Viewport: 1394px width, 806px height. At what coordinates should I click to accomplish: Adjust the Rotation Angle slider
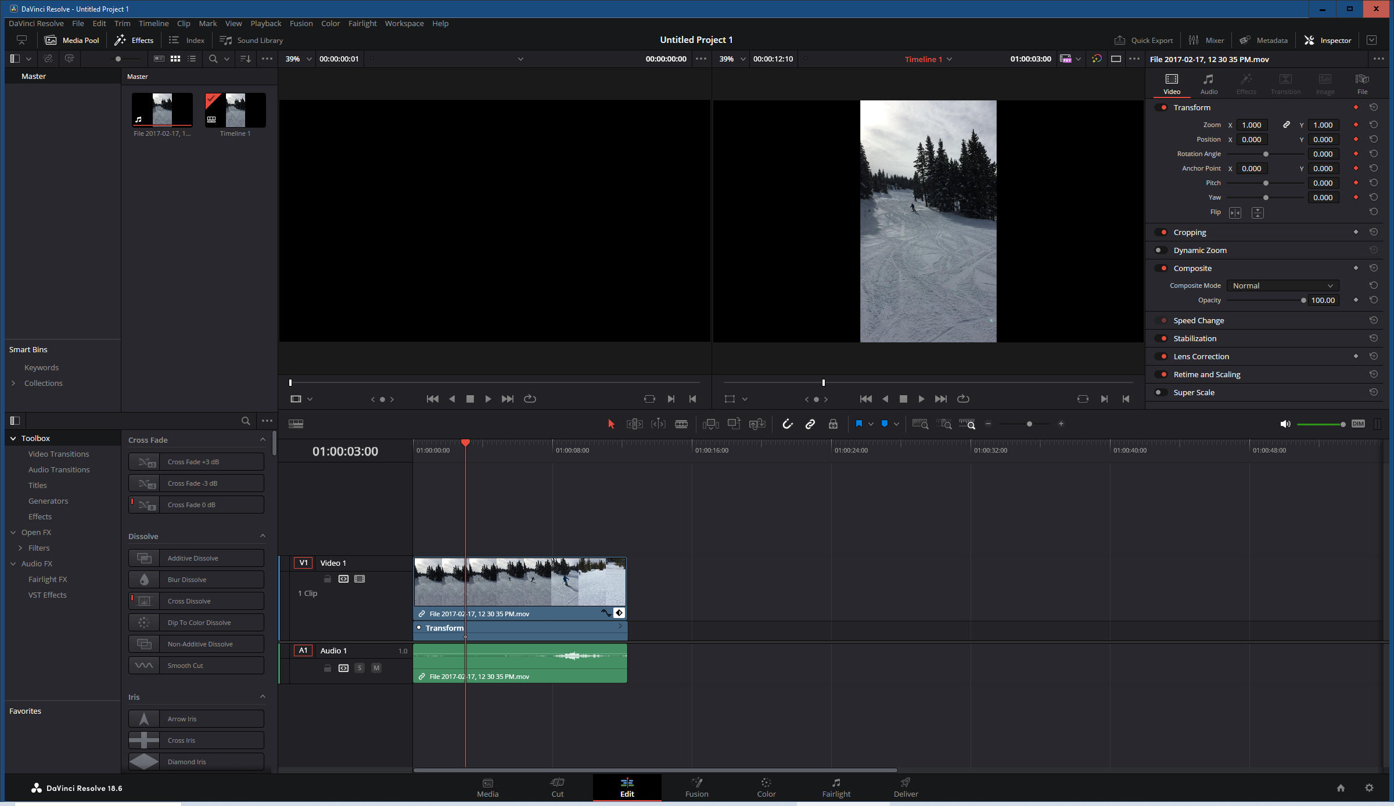pyautogui.click(x=1266, y=154)
